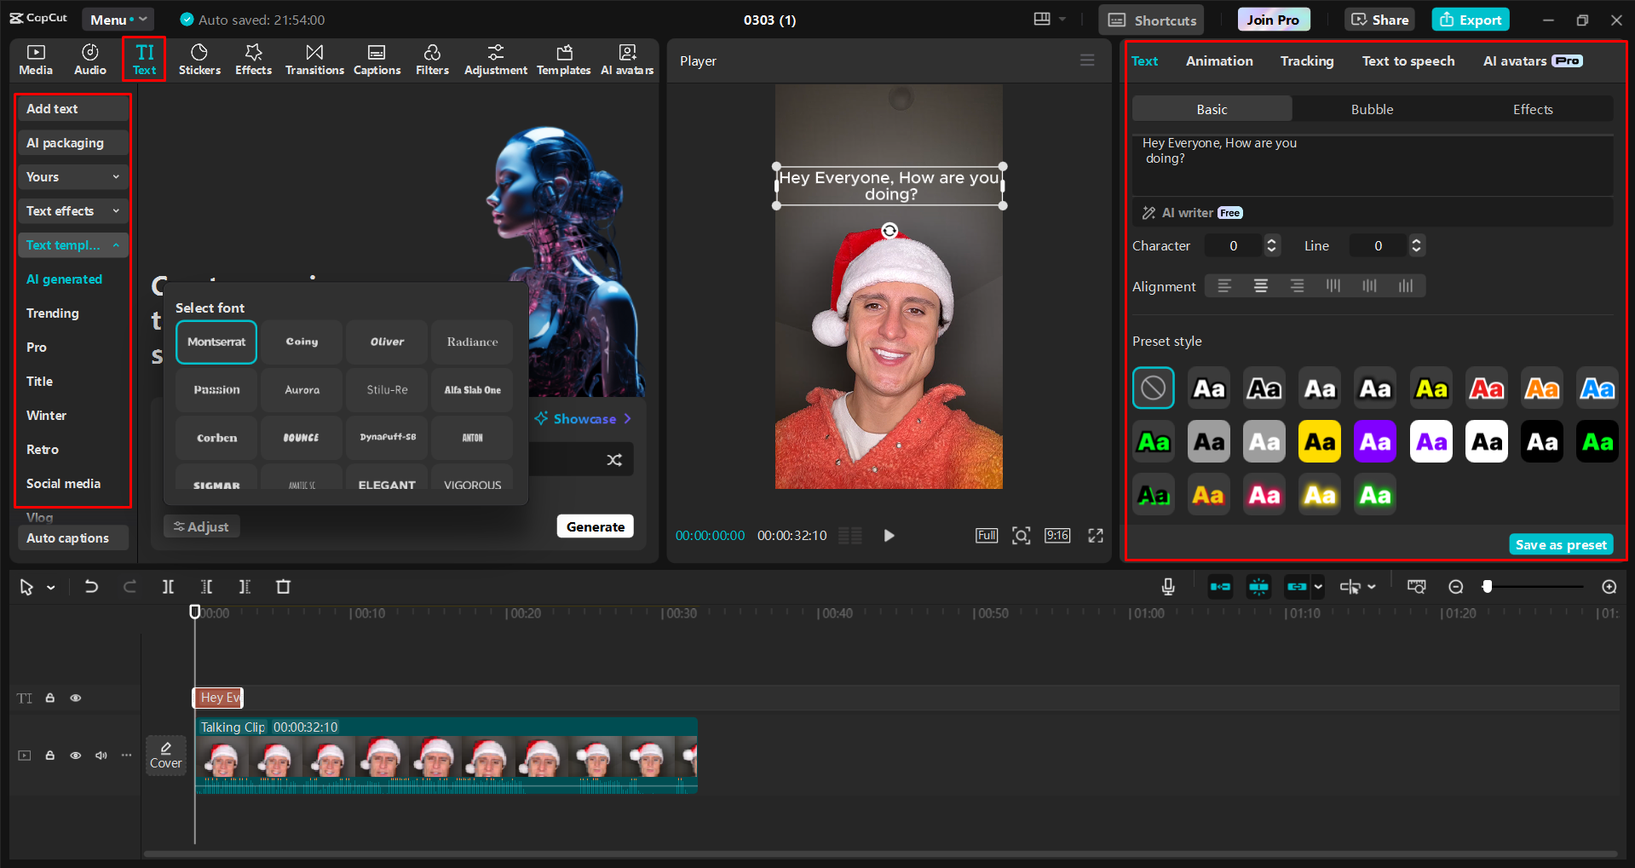Mute the Talking Clip audio

click(x=101, y=756)
